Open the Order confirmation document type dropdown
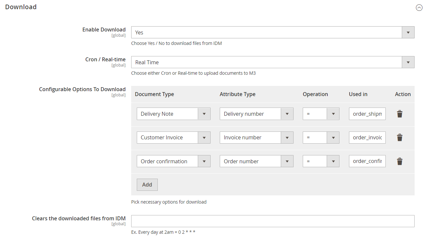431x239 pixels. point(174,161)
